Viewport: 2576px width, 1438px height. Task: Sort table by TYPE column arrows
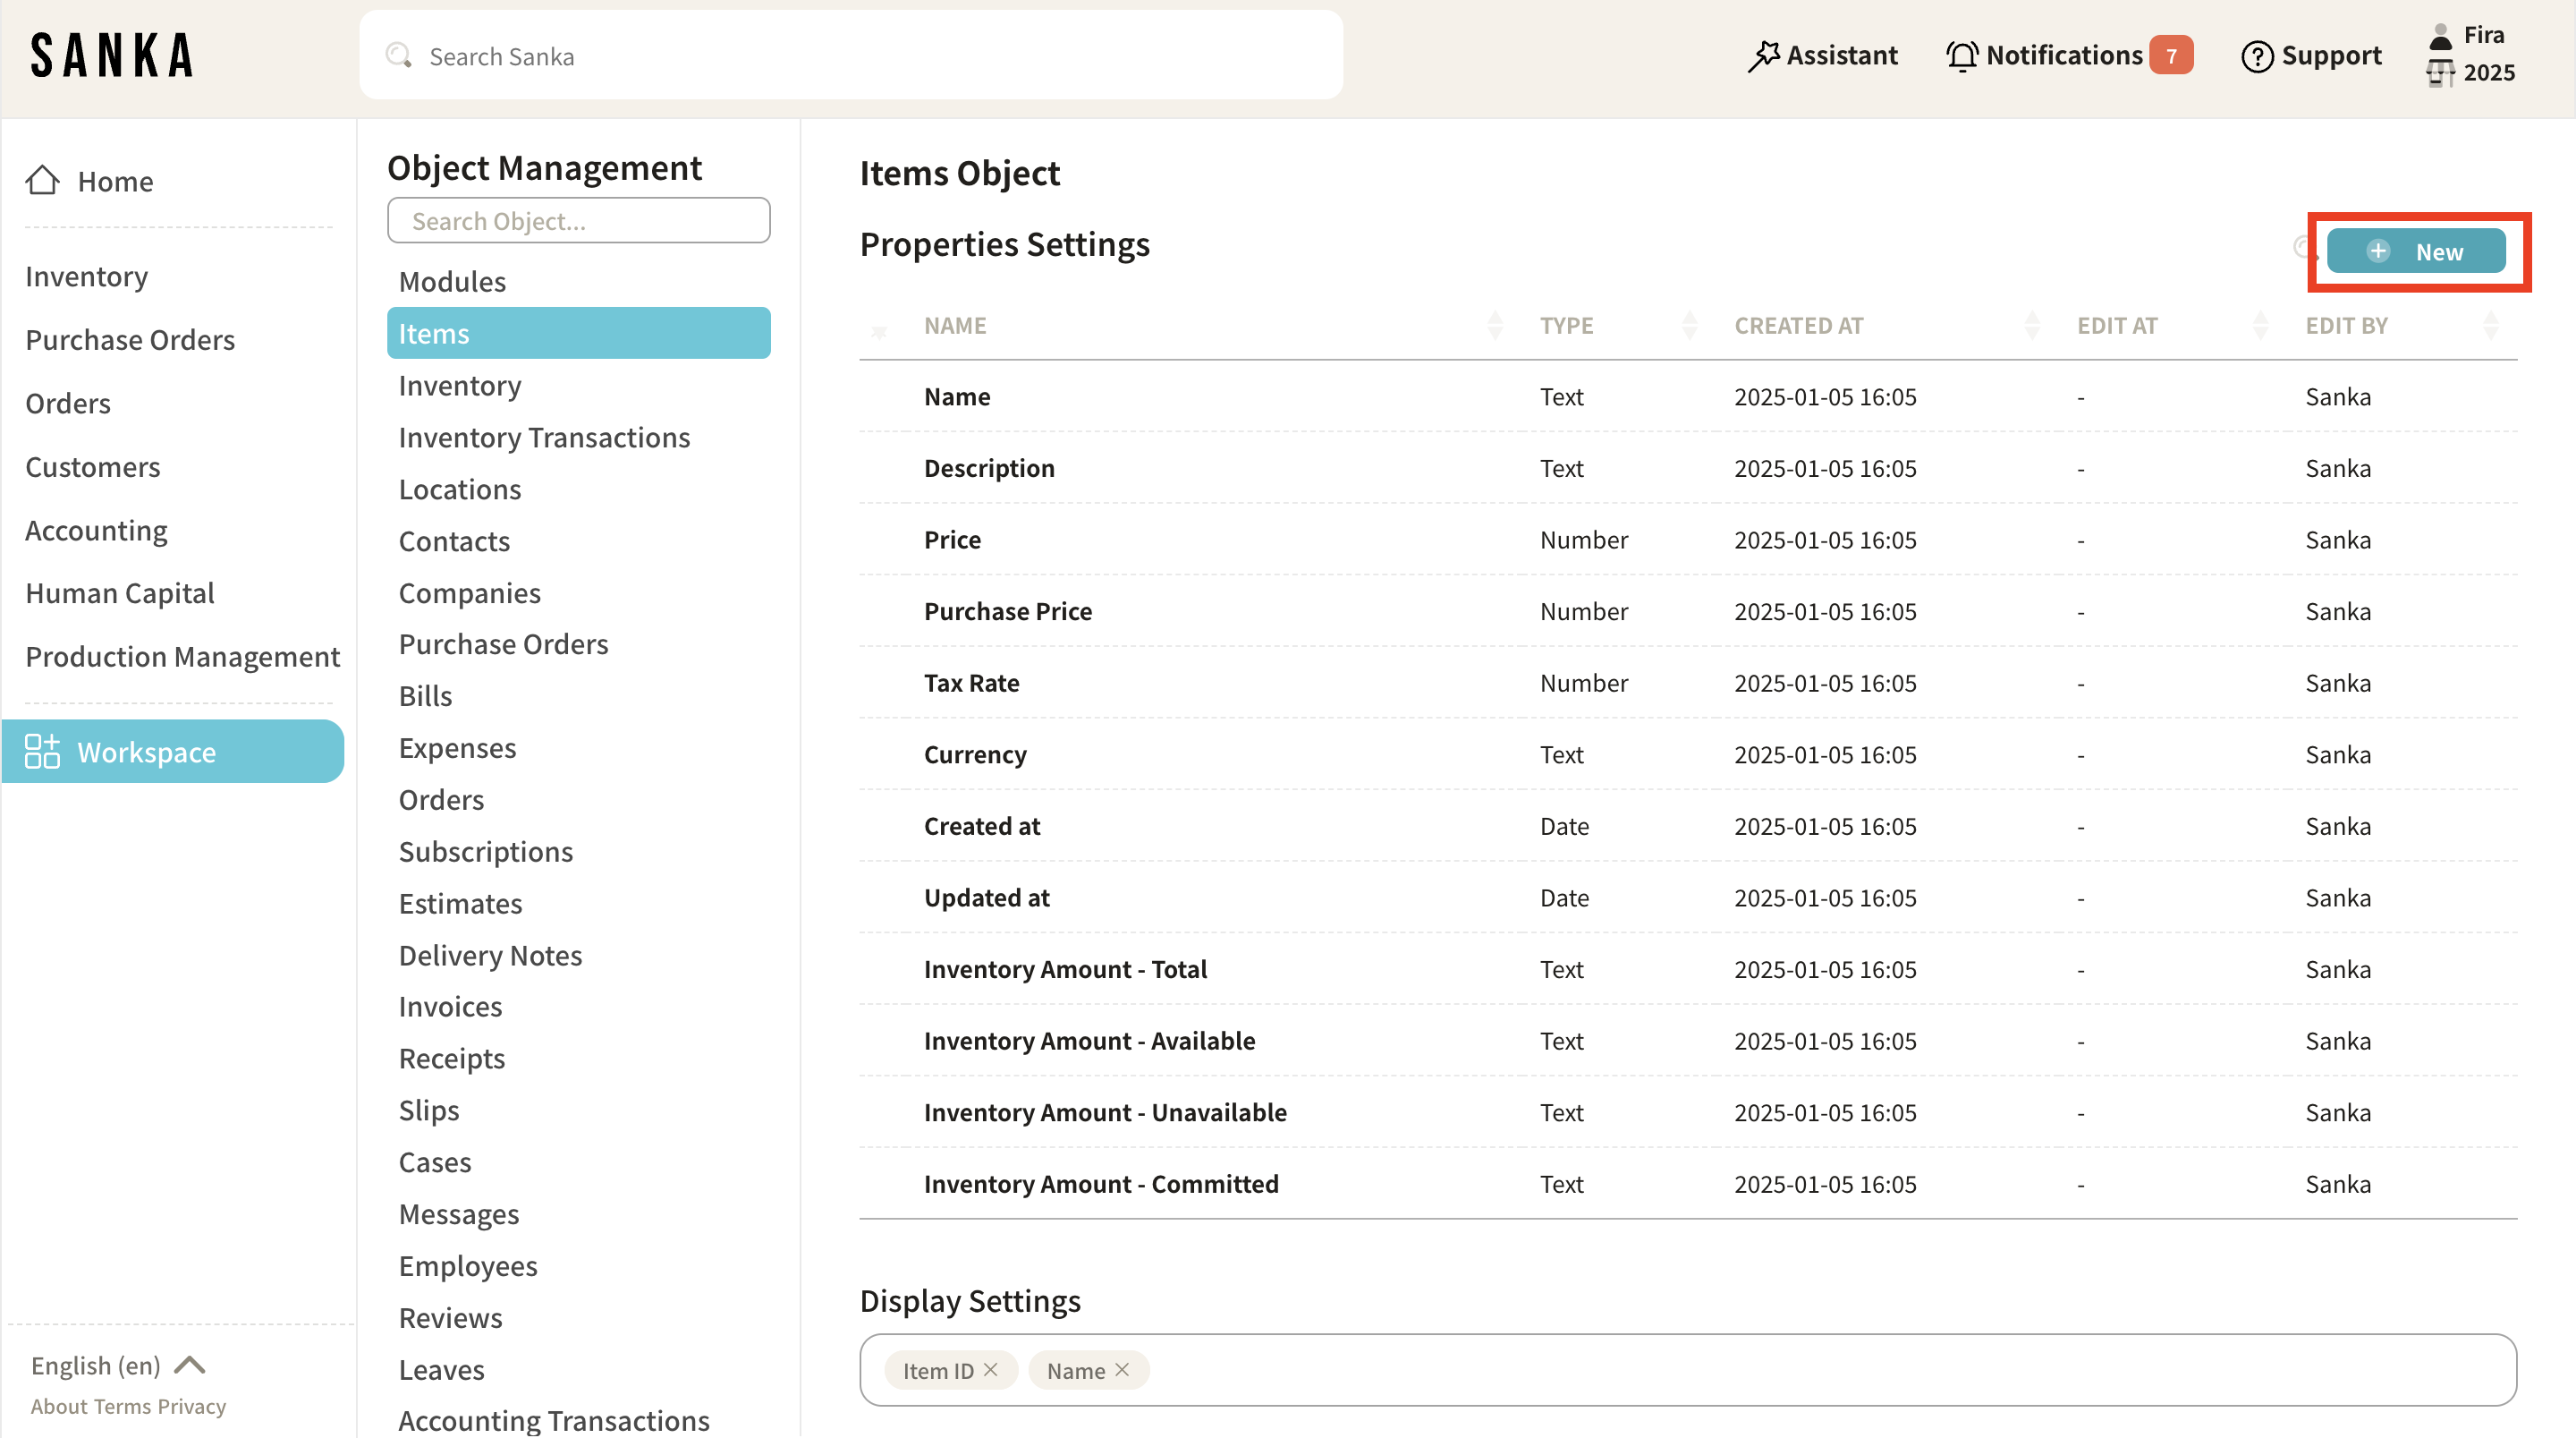pyautogui.click(x=1689, y=325)
